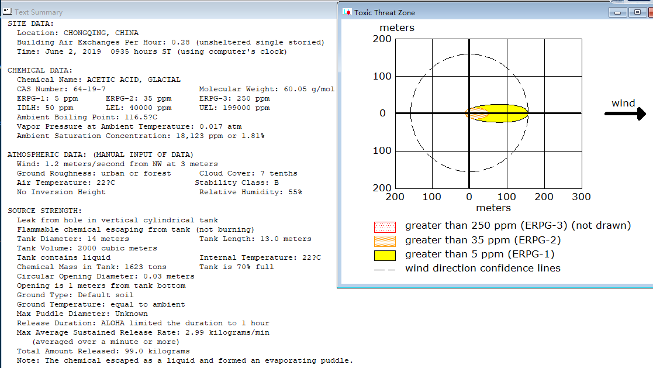This screenshot has width=653, height=368.
Task: Click the 'Time: June 2, 2019' line
Action: click(x=152, y=51)
